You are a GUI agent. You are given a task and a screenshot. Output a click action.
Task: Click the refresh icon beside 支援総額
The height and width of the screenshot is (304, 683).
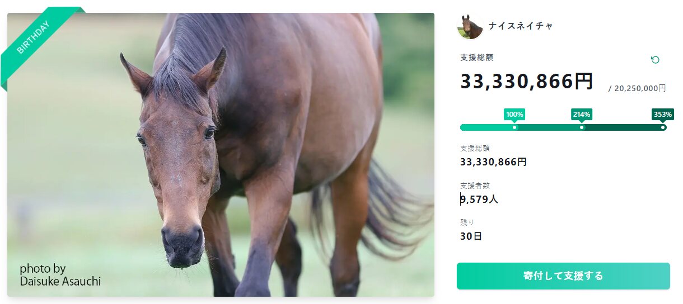[655, 60]
